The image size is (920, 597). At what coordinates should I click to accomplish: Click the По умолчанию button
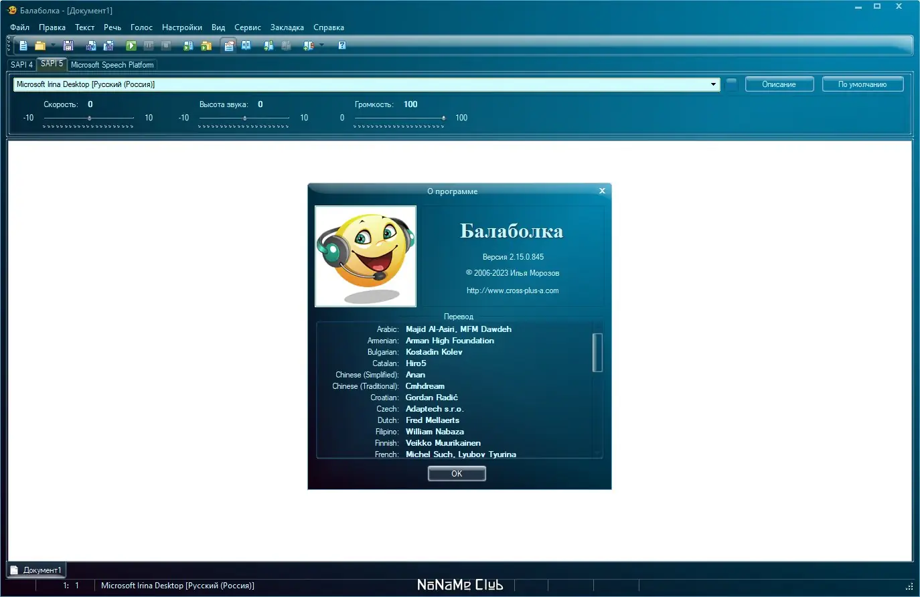[x=862, y=84]
